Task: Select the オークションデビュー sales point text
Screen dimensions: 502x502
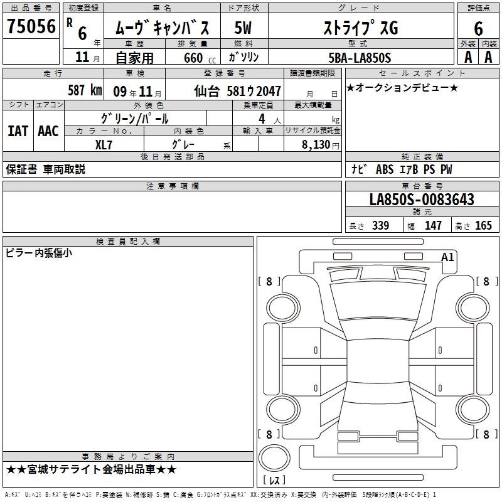Action: click(x=402, y=87)
